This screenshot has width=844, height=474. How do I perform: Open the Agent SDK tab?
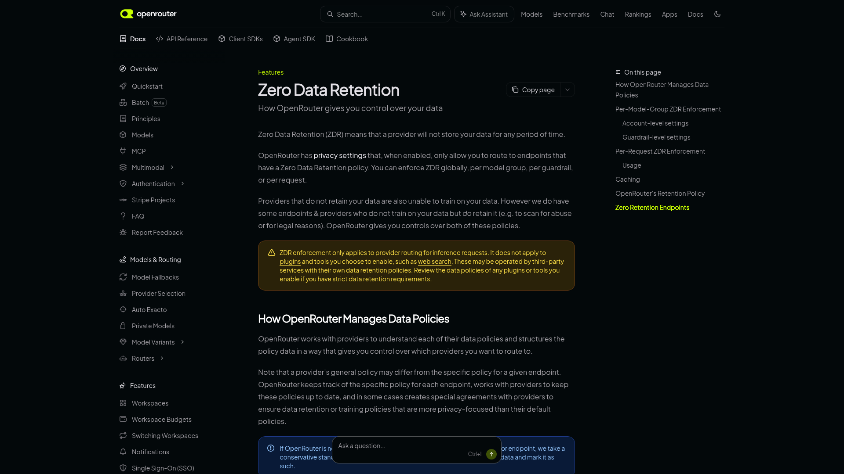[x=294, y=39]
